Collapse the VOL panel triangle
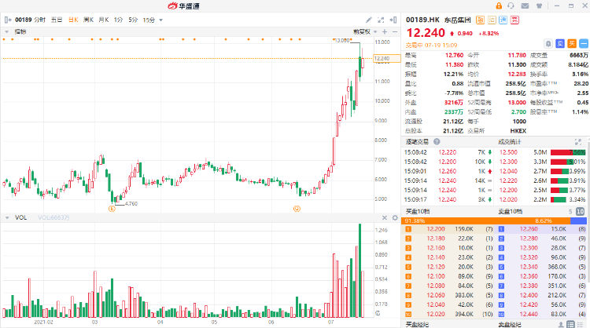 [x=7, y=217]
